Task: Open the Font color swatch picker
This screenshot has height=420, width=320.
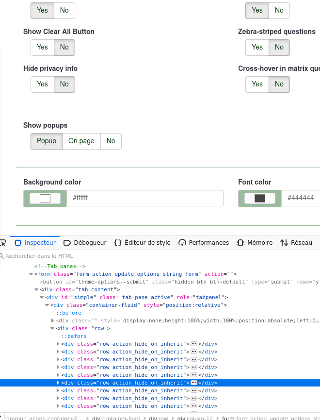Action: pyautogui.click(x=260, y=198)
